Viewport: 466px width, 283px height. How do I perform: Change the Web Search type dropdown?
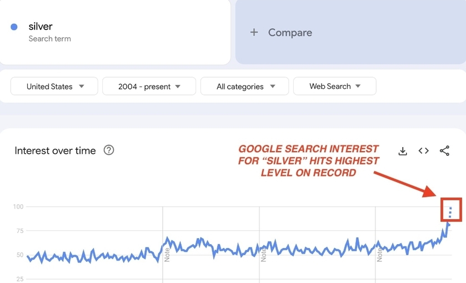334,87
